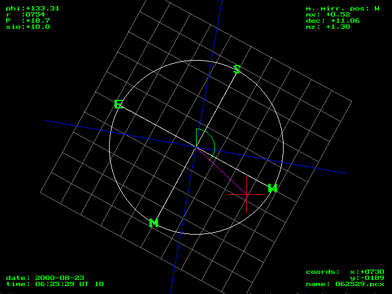
Task: Click the sio:+10.0 value
Action: [x=28, y=27]
